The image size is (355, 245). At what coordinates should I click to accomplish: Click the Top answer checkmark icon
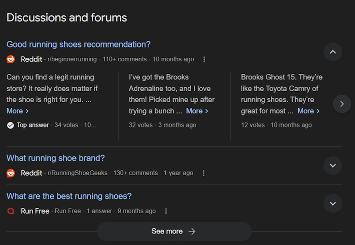click(11, 125)
